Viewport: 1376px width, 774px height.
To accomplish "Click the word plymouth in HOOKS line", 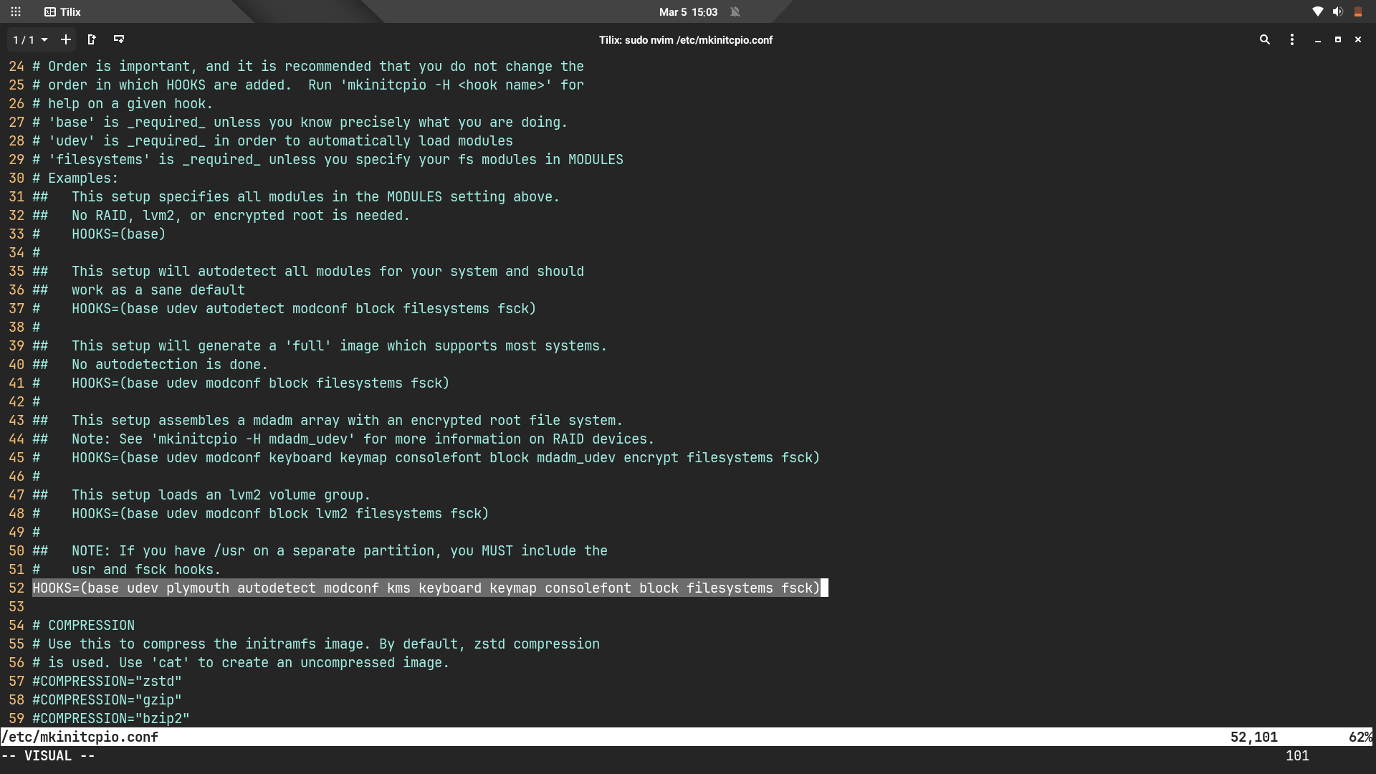I will click(198, 588).
